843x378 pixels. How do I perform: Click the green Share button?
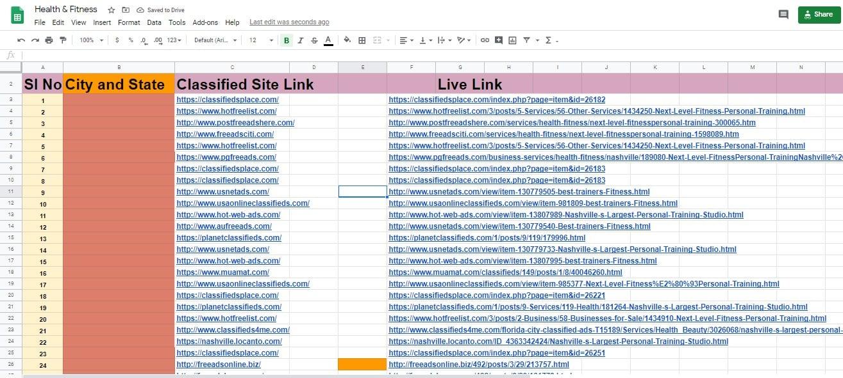[x=819, y=14]
